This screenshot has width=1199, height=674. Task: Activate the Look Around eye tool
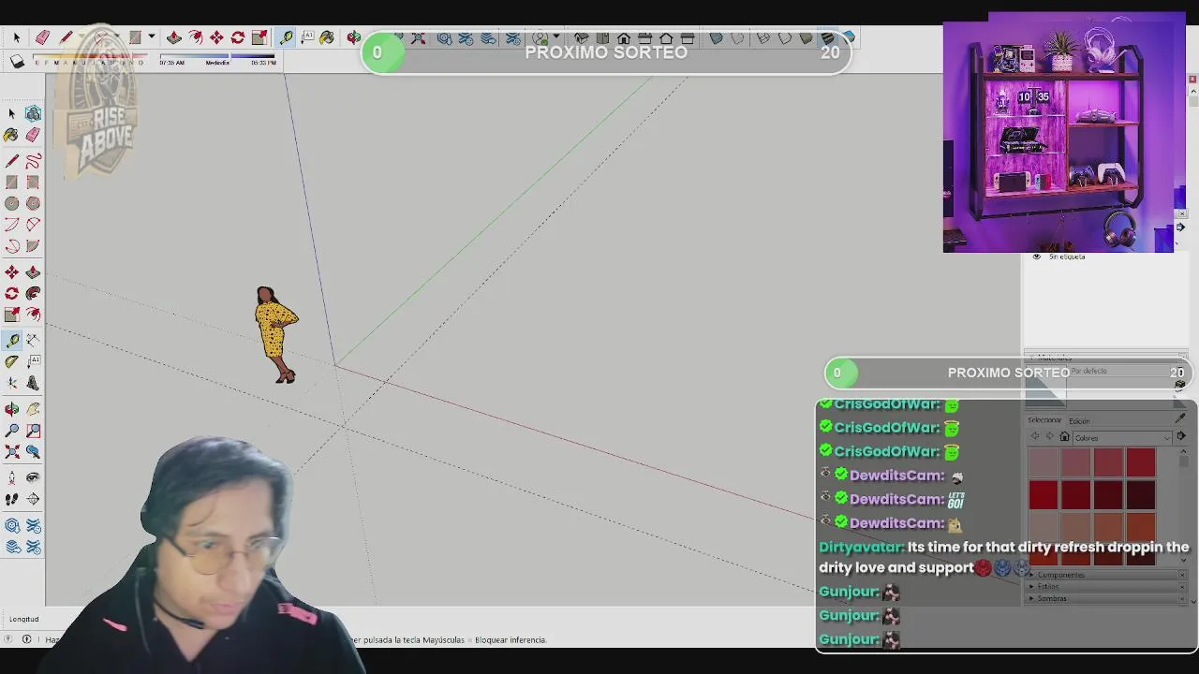click(33, 477)
